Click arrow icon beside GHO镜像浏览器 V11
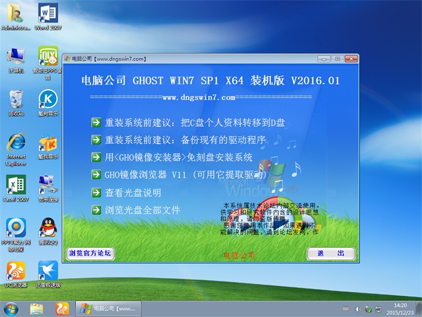 (96, 174)
